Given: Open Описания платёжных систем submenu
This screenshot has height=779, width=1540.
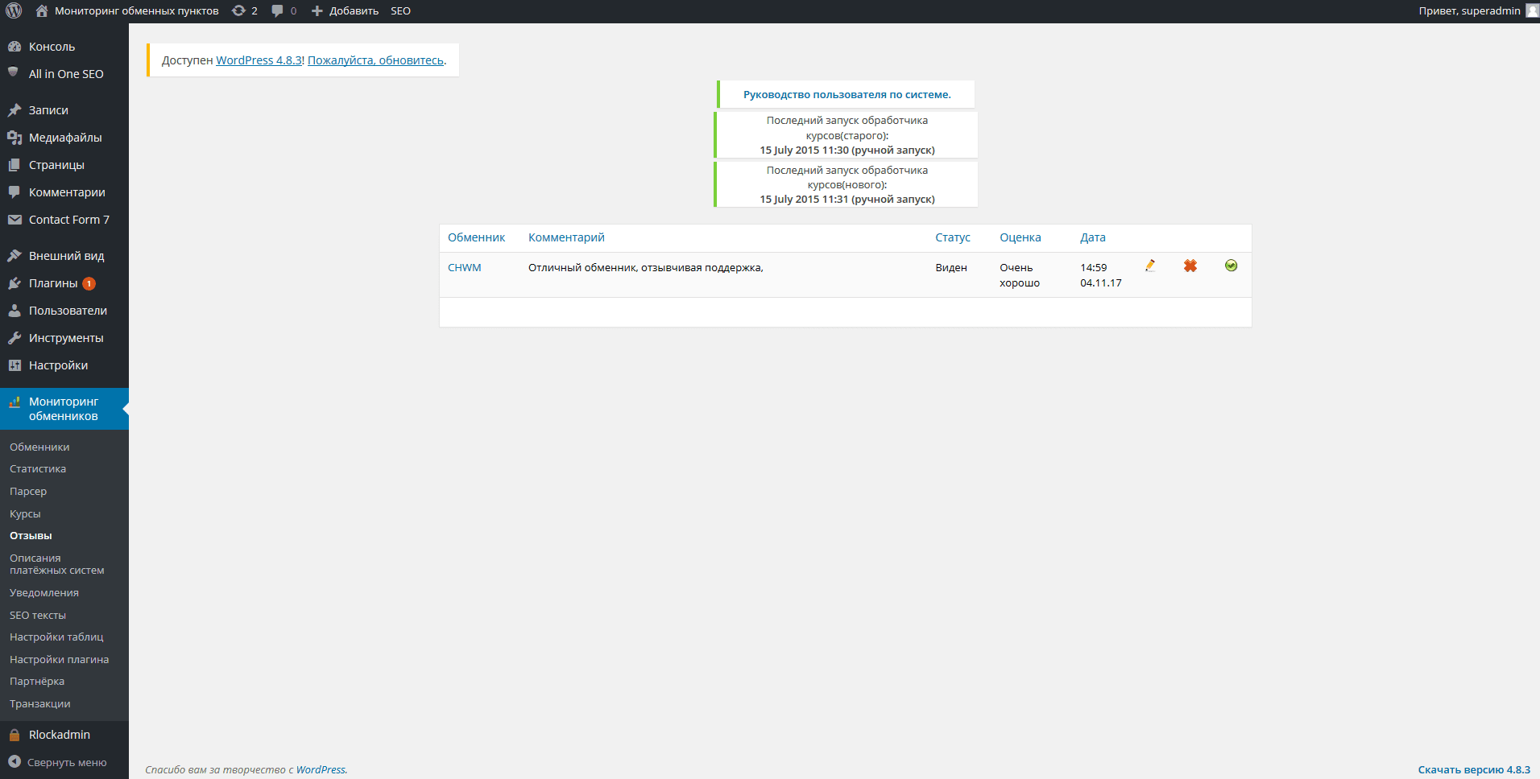Looking at the screenshot, I should pos(57,564).
